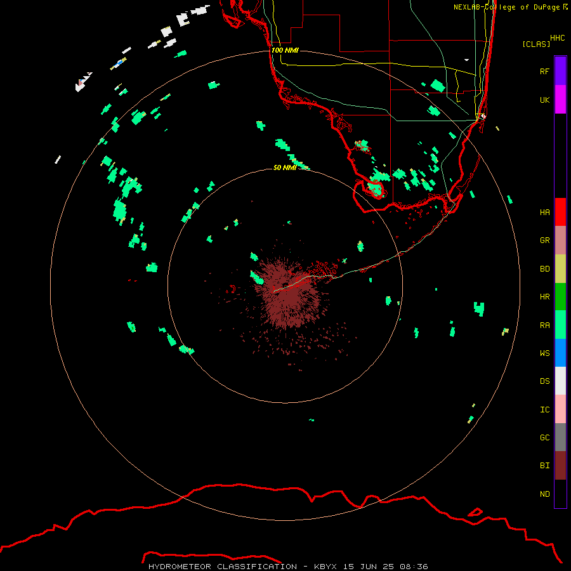The image size is (571, 571).
Task: Click the 100 NMI range ring label
Action: tap(285, 50)
